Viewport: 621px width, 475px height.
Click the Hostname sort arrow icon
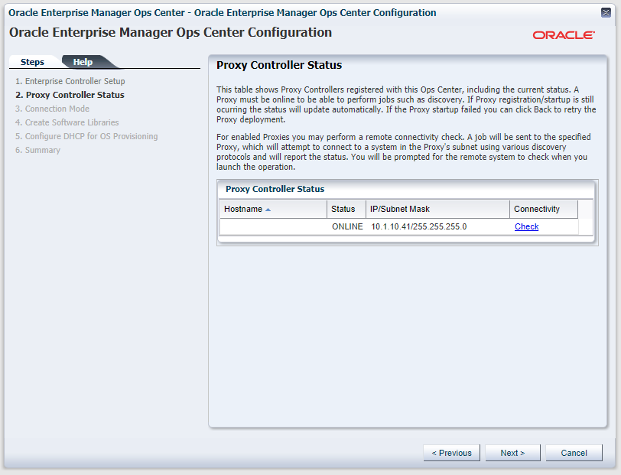(x=268, y=210)
